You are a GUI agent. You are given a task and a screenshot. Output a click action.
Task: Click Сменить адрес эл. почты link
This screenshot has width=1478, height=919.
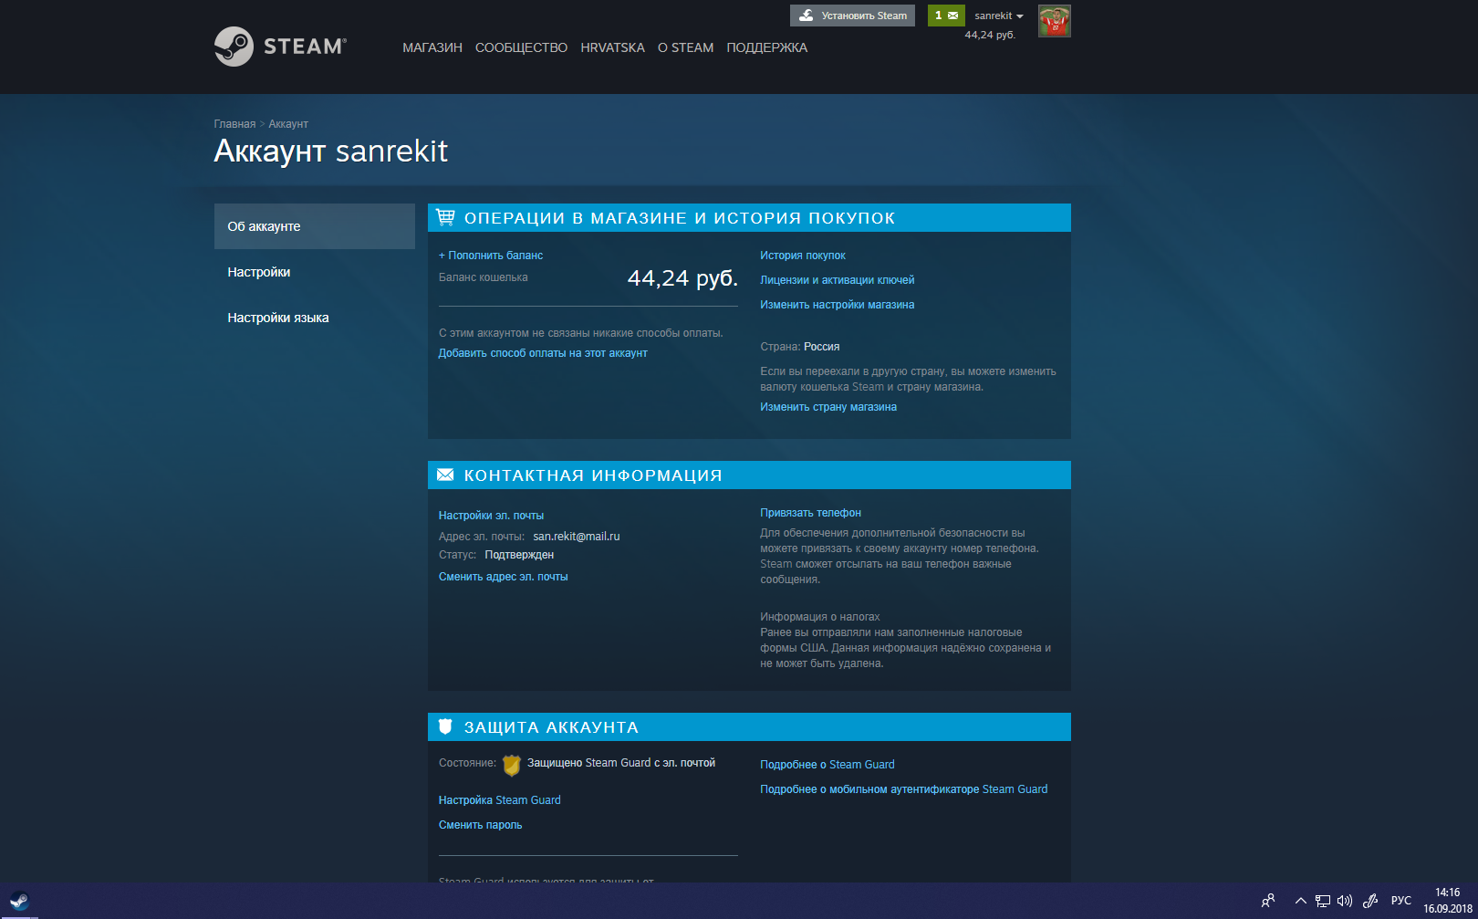503,577
